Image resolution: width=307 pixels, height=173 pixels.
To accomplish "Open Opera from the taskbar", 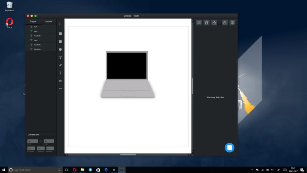I will [x=75, y=170].
